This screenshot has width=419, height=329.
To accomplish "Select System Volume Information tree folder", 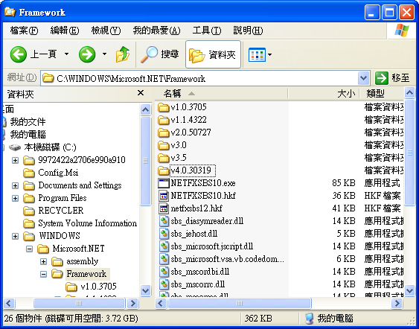I will 87,223.
